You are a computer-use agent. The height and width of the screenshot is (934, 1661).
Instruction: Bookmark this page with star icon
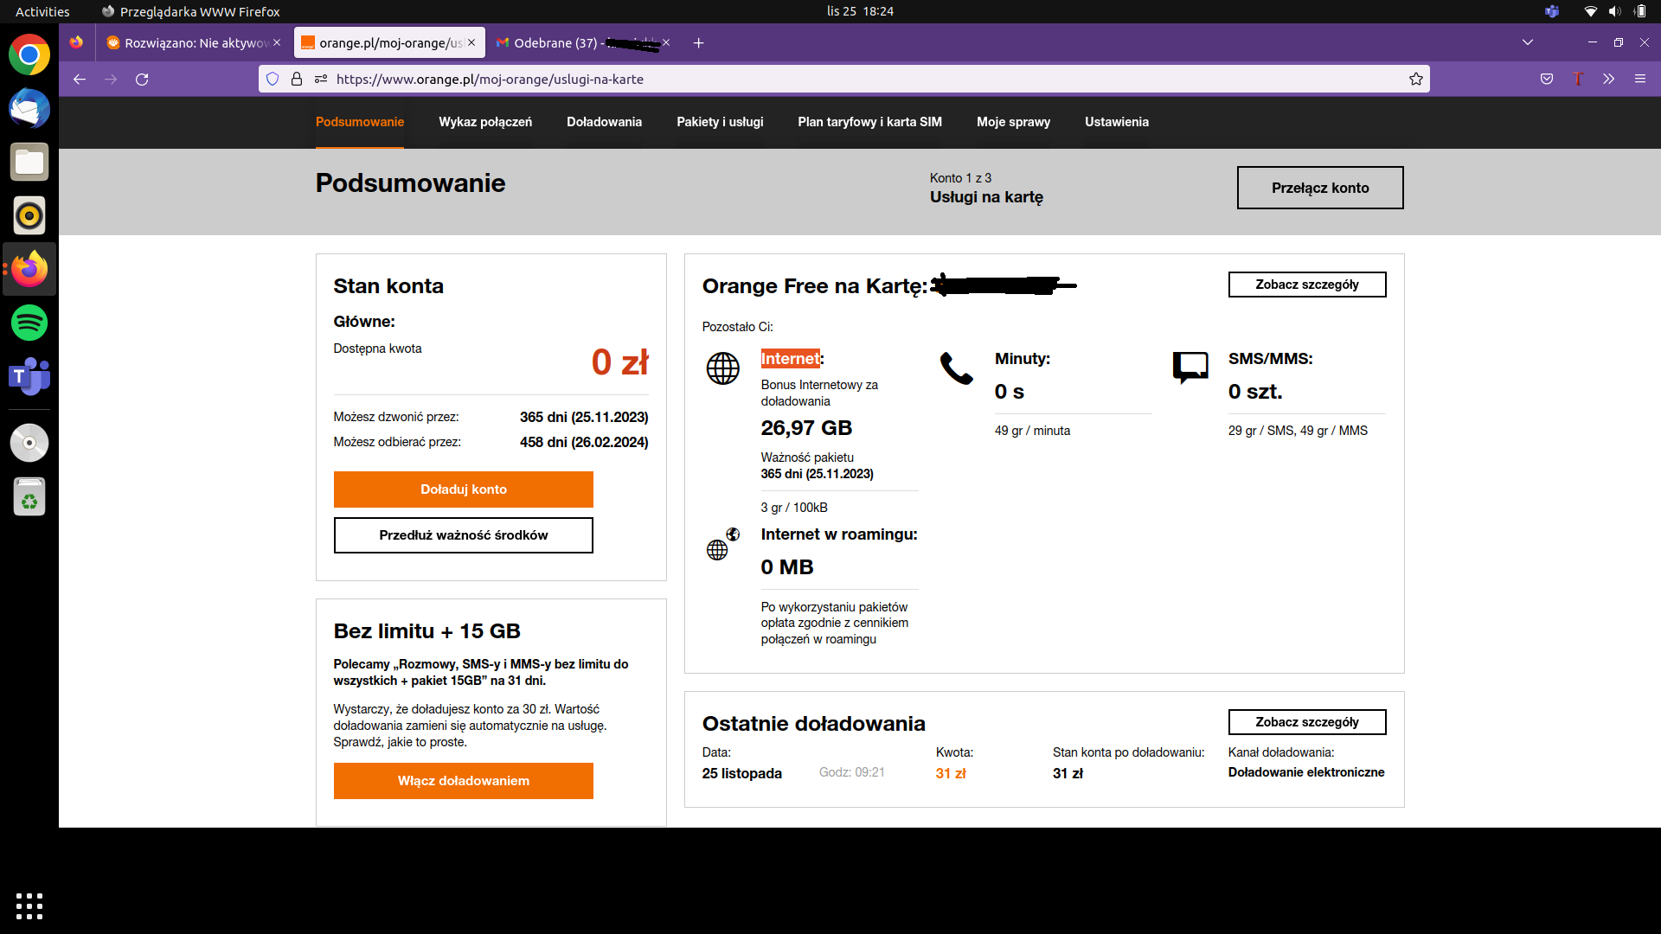pyautogui.click(x=1415, y=79)
